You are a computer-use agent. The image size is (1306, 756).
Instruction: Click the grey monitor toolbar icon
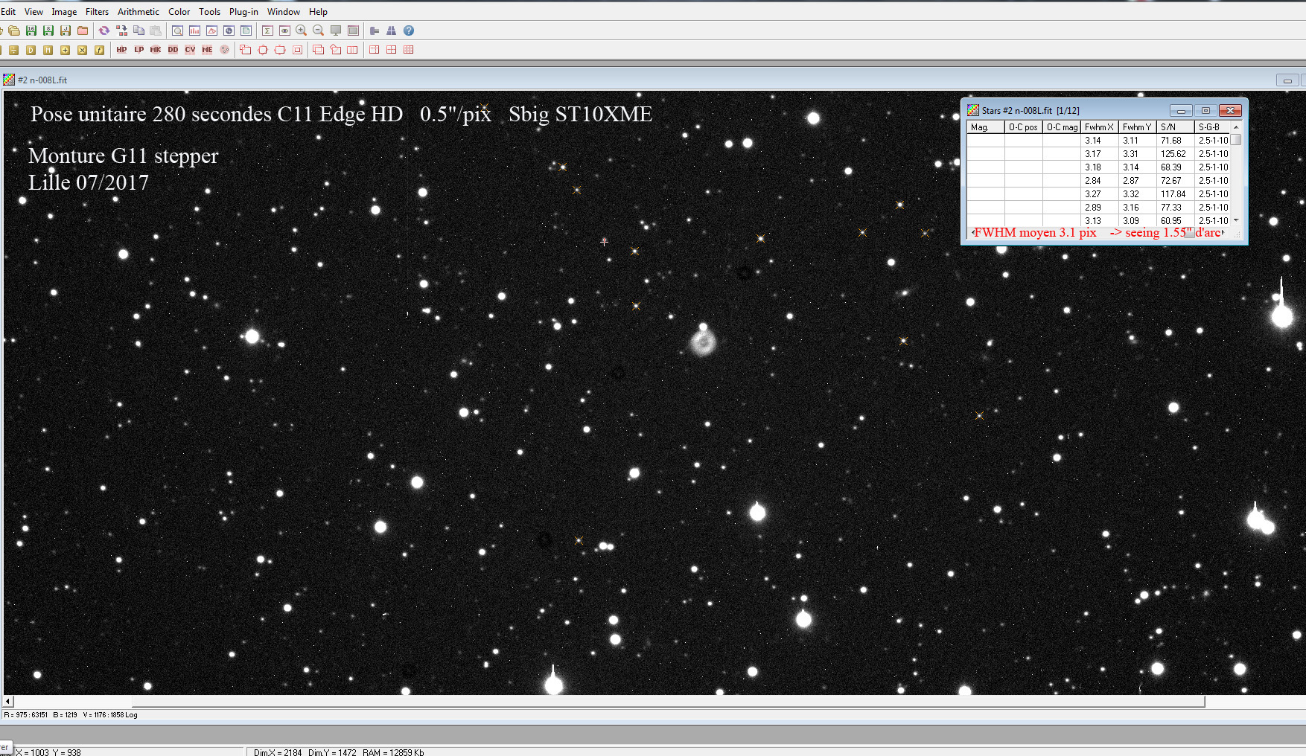pyautogui.click(x=336, y=31)
